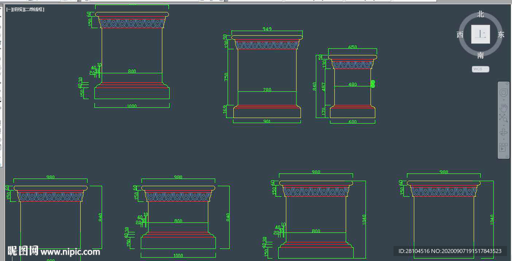Viewport: 512px width, 261px height.
Task: Start the Orbit tool in navigation bar
Action: [x=503, y=133]
